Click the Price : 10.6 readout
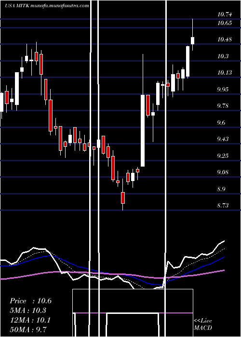The image size is (241, 337). coord(30,301)
